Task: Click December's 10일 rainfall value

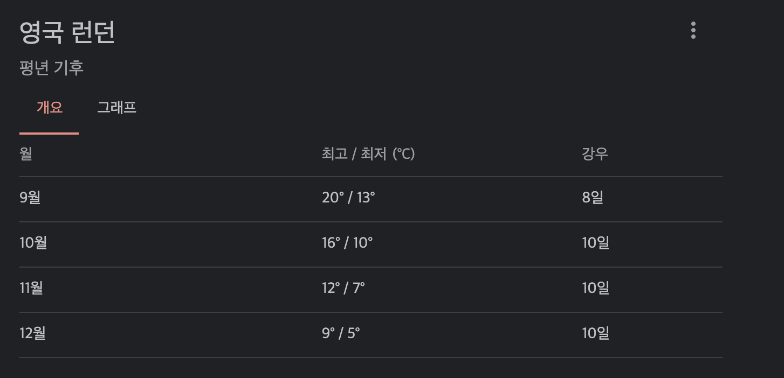Action: pos(596,333)
